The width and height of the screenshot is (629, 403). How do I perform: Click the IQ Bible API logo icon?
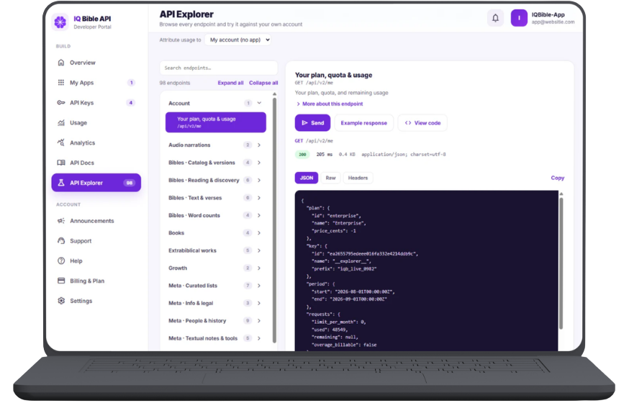(x=60, y=22)
